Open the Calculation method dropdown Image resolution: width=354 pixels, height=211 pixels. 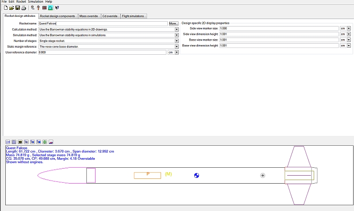coord(177,29)
